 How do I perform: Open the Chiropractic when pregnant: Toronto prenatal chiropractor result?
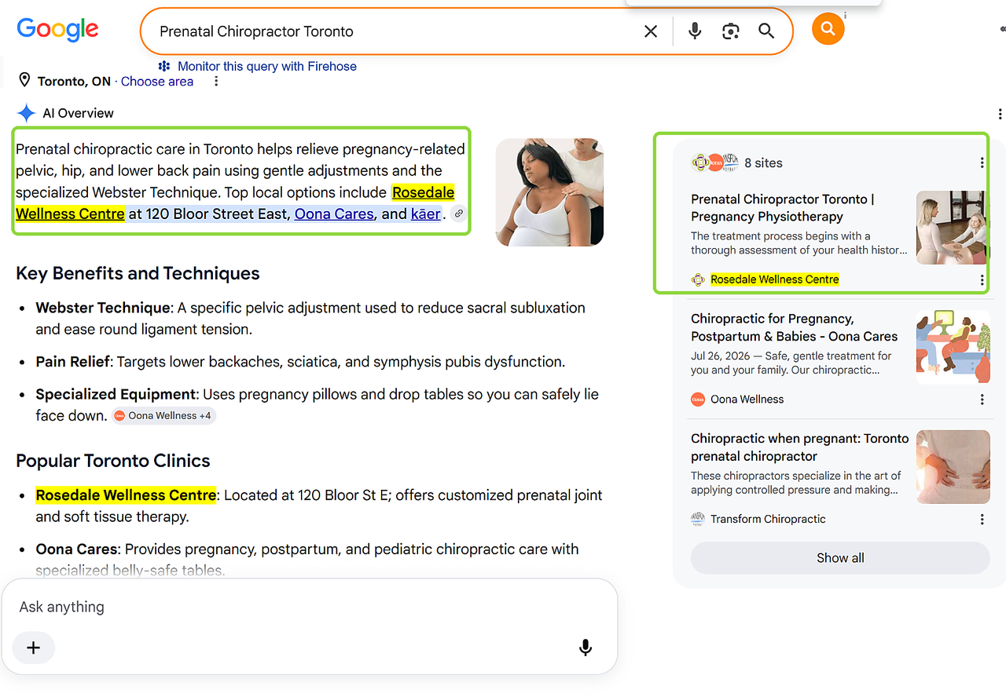click(x=800, y=447)
